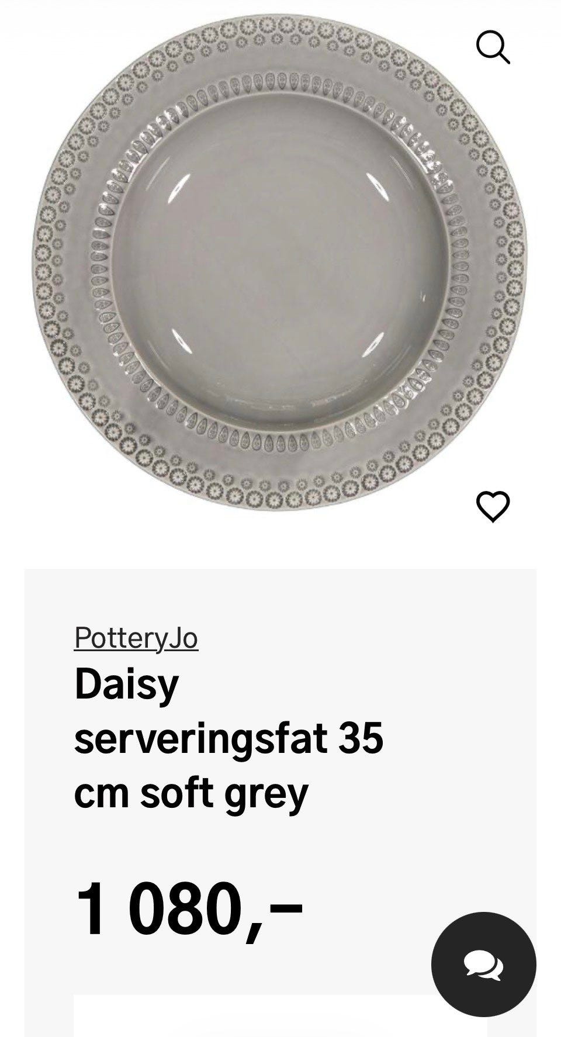
Task: Open the magnifier zoom icon
Action: coord(493,47)
